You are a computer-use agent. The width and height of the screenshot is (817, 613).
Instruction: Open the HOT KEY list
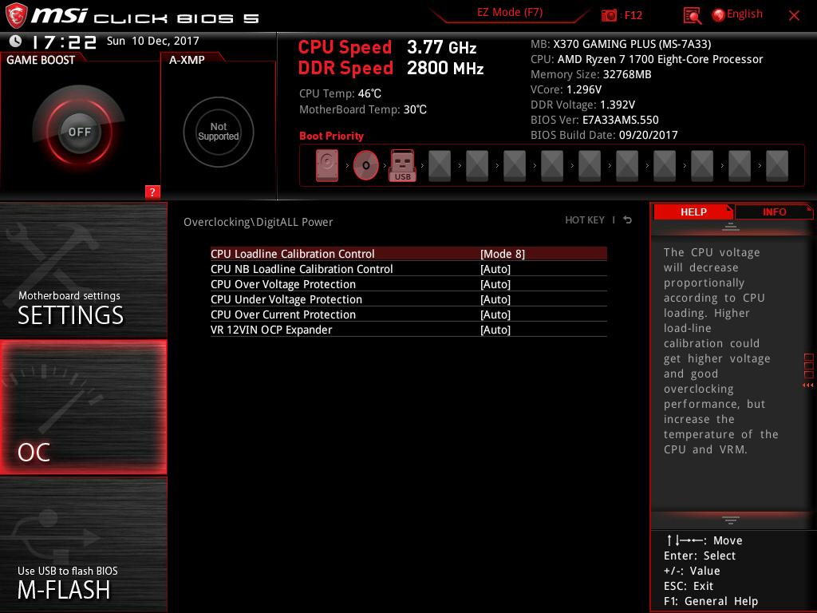(x=585, y=220)
